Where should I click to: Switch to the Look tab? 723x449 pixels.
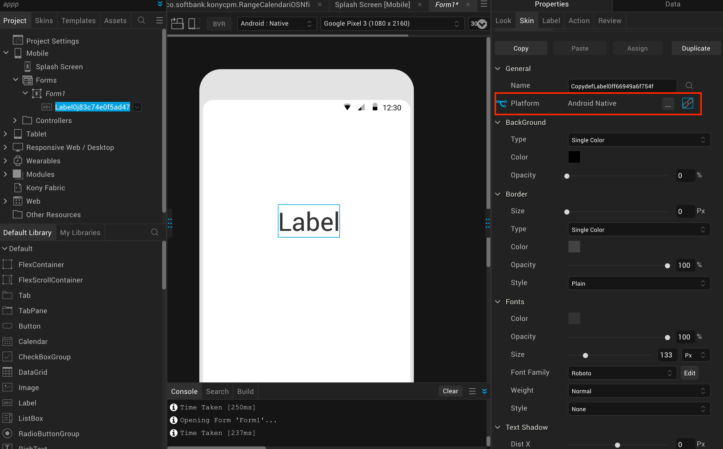coord(503,20)
